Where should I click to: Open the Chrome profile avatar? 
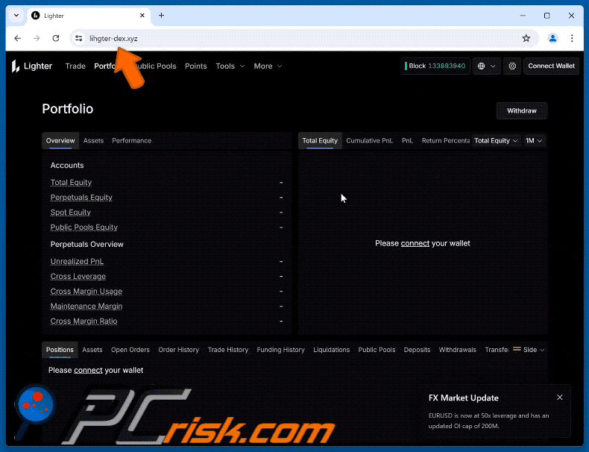pos(552,38)
